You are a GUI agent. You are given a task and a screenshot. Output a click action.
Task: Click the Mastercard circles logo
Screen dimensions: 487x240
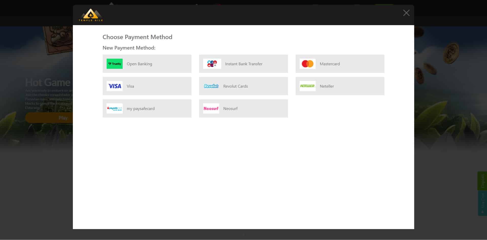(x=307, y=64)
